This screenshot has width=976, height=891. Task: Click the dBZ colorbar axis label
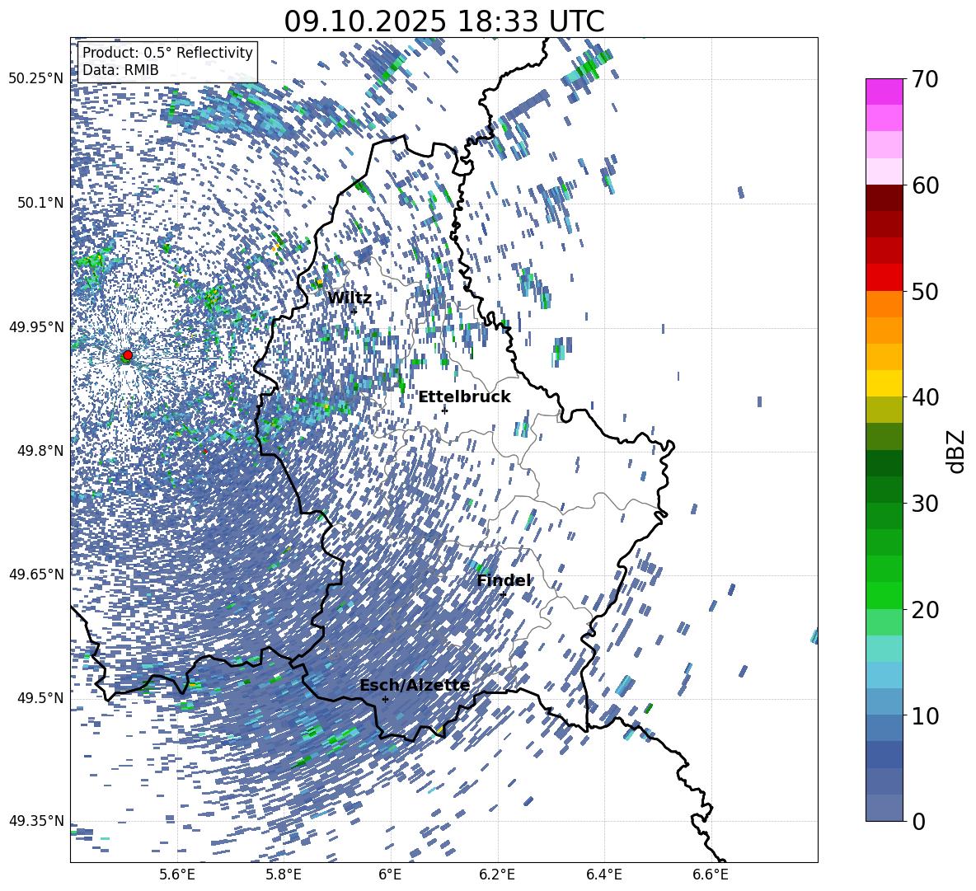pyautogui.click(x=957, y=451)
